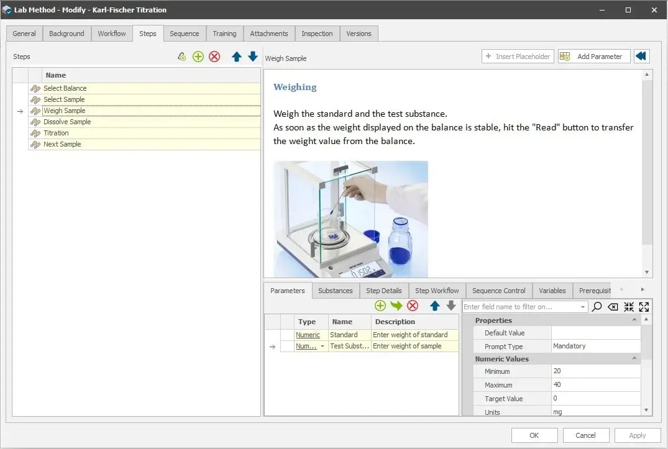668x449 pixels.
Task: Select the Next Sample step
Action: [x=144, y=144]
